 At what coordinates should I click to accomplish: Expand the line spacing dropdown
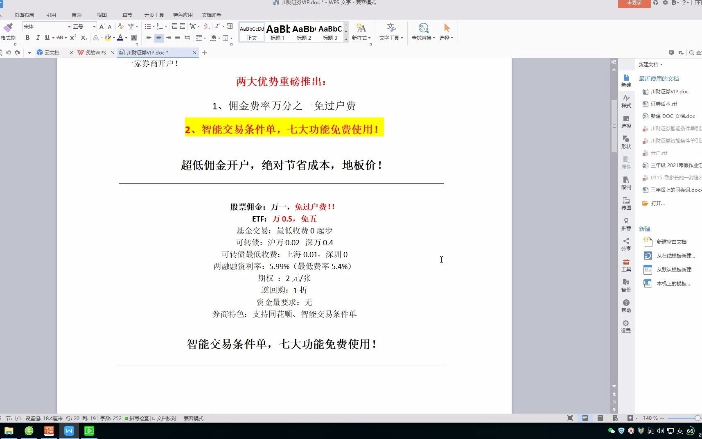coord(205,38)
